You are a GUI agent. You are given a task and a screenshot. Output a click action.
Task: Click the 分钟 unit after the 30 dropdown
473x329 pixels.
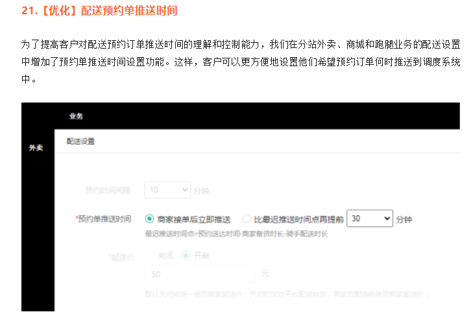coord(404,219)
